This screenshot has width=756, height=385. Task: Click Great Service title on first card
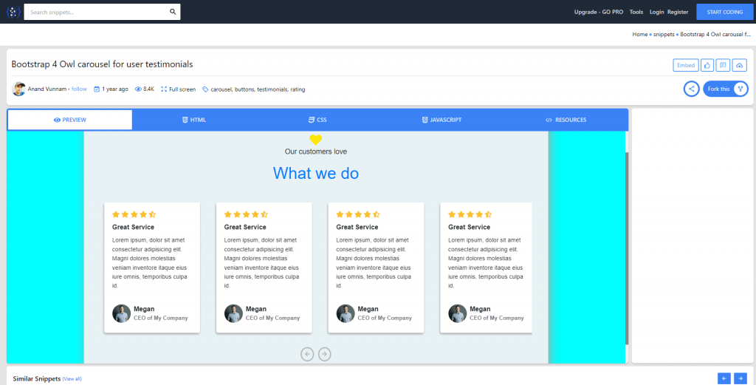coord(133,227)
